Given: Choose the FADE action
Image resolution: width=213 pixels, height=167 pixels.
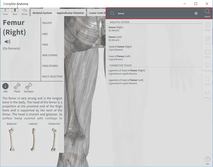Looking at the screenshot, I should click(x=45, y=45).
